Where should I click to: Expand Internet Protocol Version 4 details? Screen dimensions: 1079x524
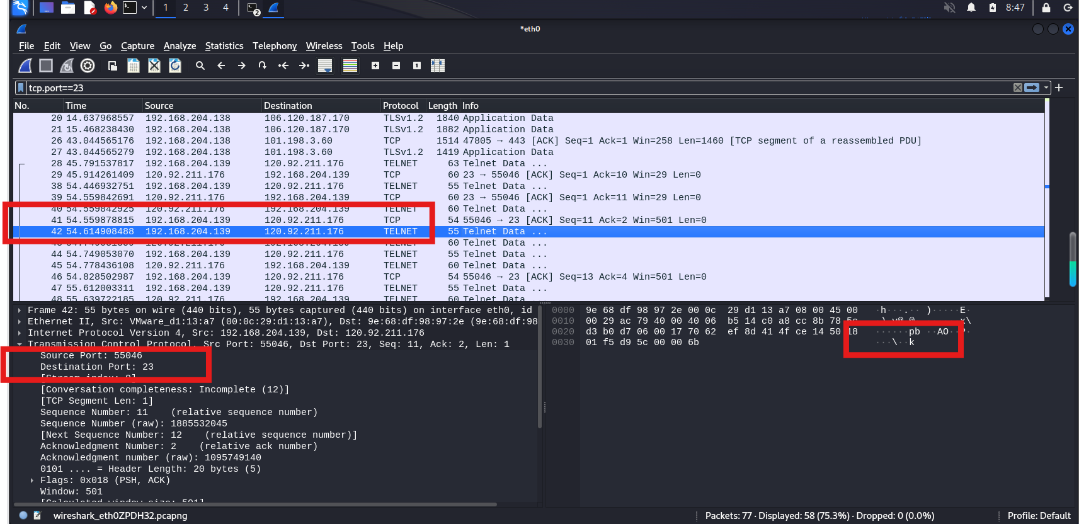[x=20, y=333]
